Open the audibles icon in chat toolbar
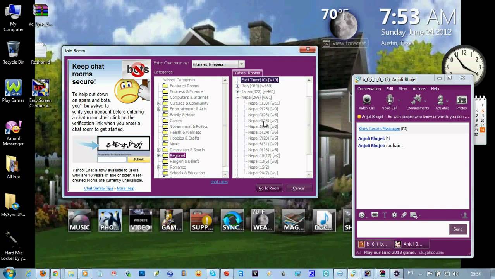The image size is (495, 279). tap(375, 215)
